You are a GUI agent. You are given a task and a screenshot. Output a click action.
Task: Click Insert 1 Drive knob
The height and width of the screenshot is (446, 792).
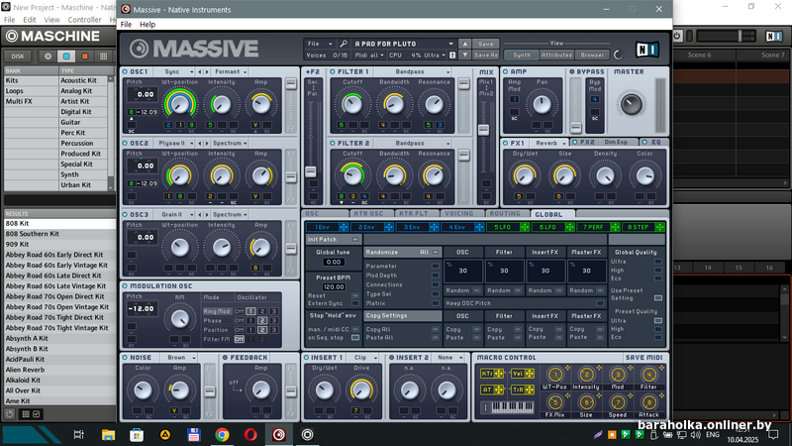(360, 390)
